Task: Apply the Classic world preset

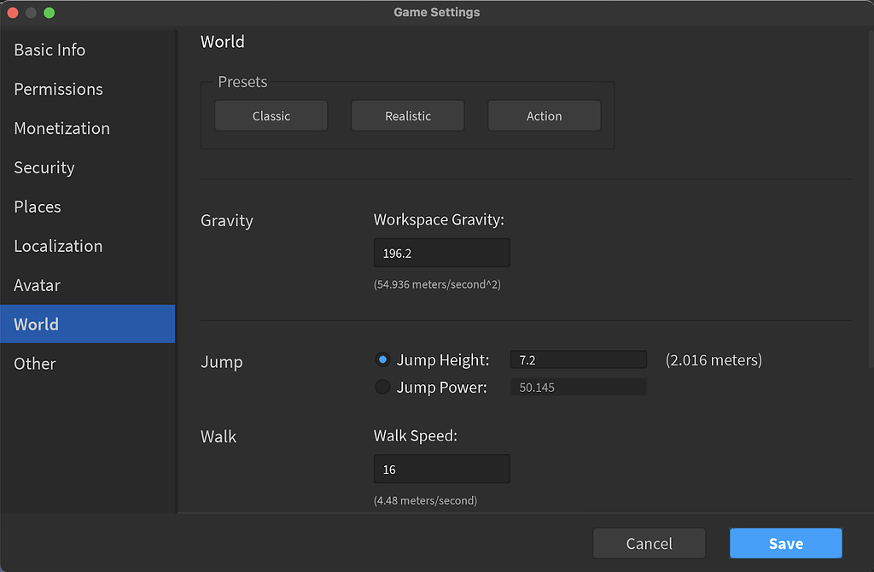Action: [x=271, y=116]
